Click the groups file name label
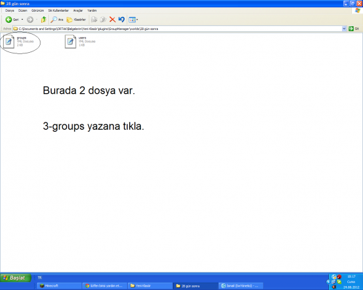 tap(22, 38)
